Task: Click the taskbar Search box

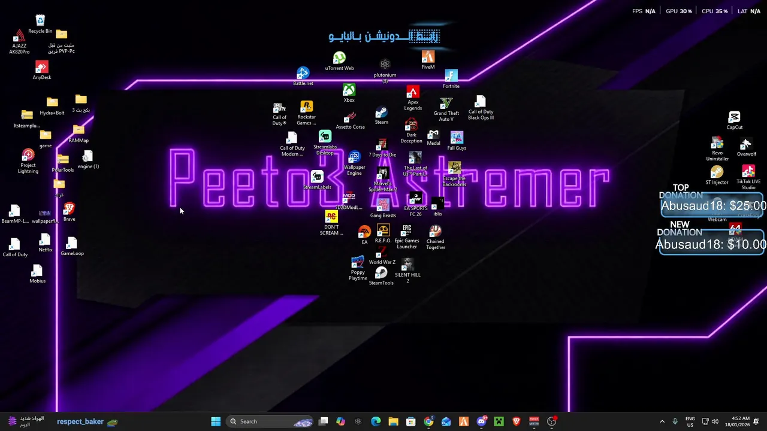Action: [270, 421]
